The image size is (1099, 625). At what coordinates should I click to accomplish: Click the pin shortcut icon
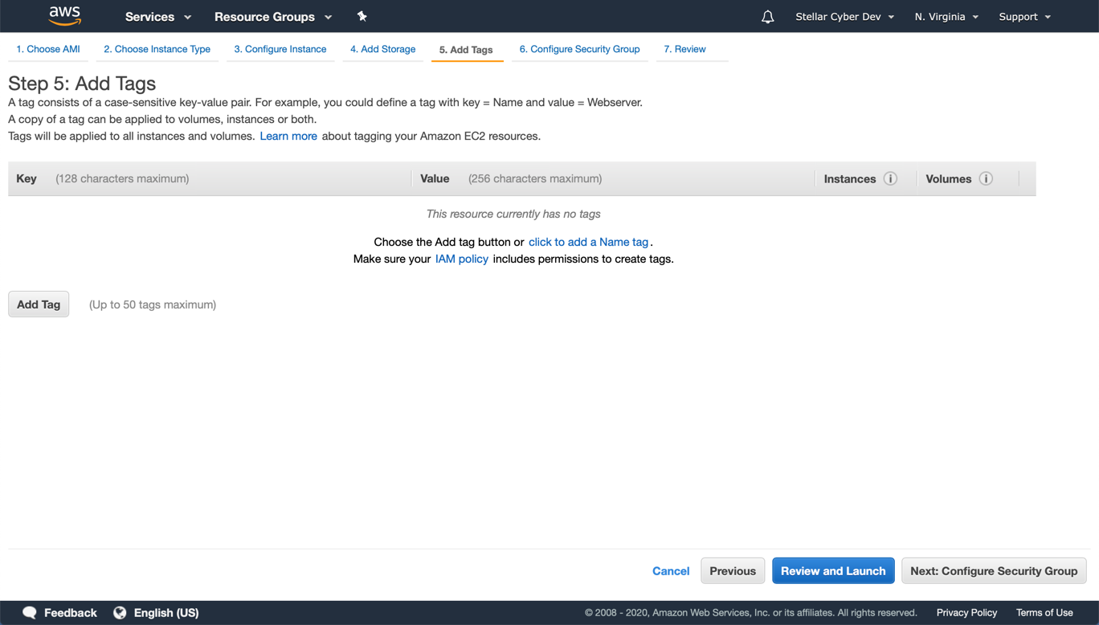point(362,16)
